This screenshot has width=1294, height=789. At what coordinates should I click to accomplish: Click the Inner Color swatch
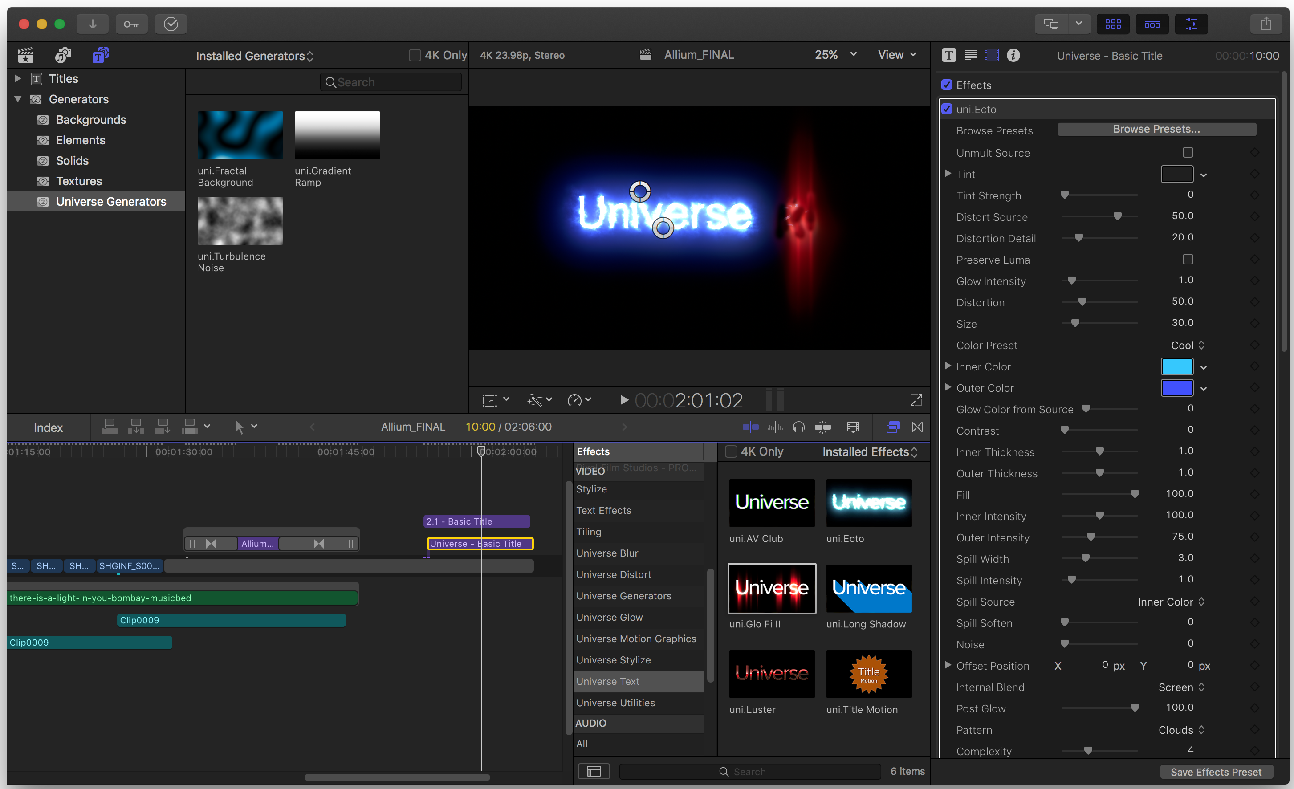(x=1176, y=366)
